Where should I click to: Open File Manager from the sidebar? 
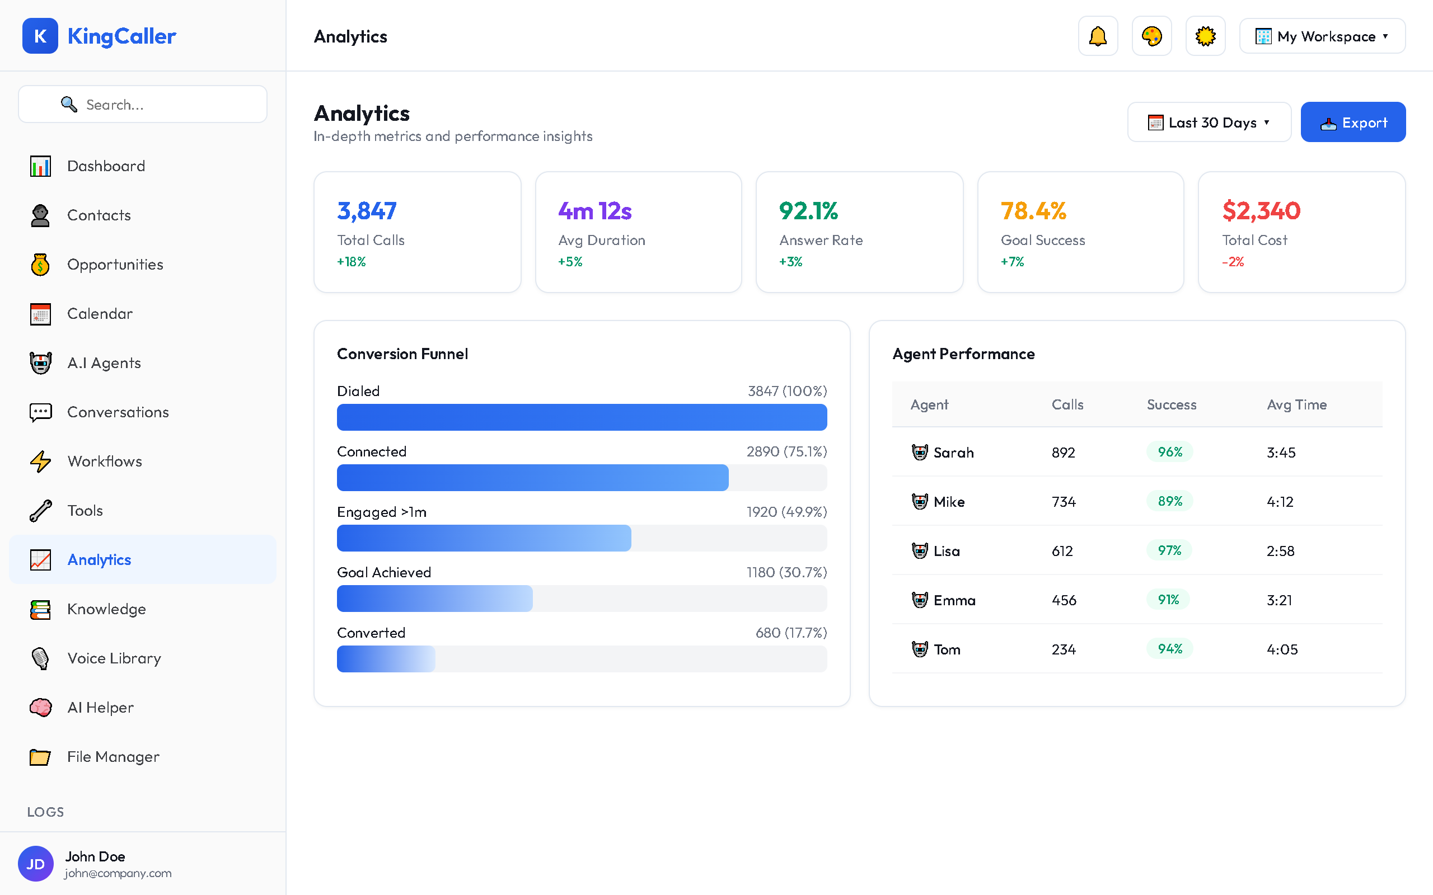pos(113,756)
